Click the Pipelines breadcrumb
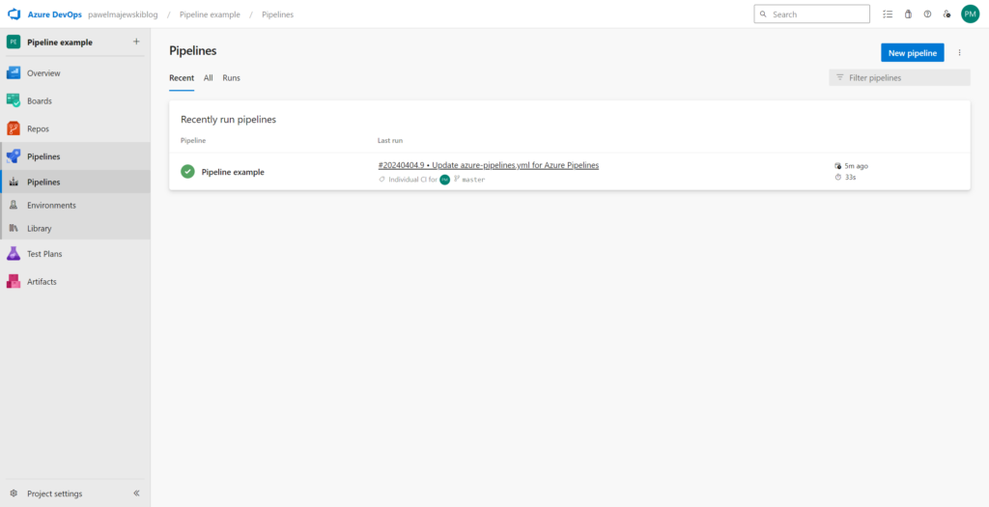The height and width of the screenshot is (507, 989). click(x=277, y=14)
